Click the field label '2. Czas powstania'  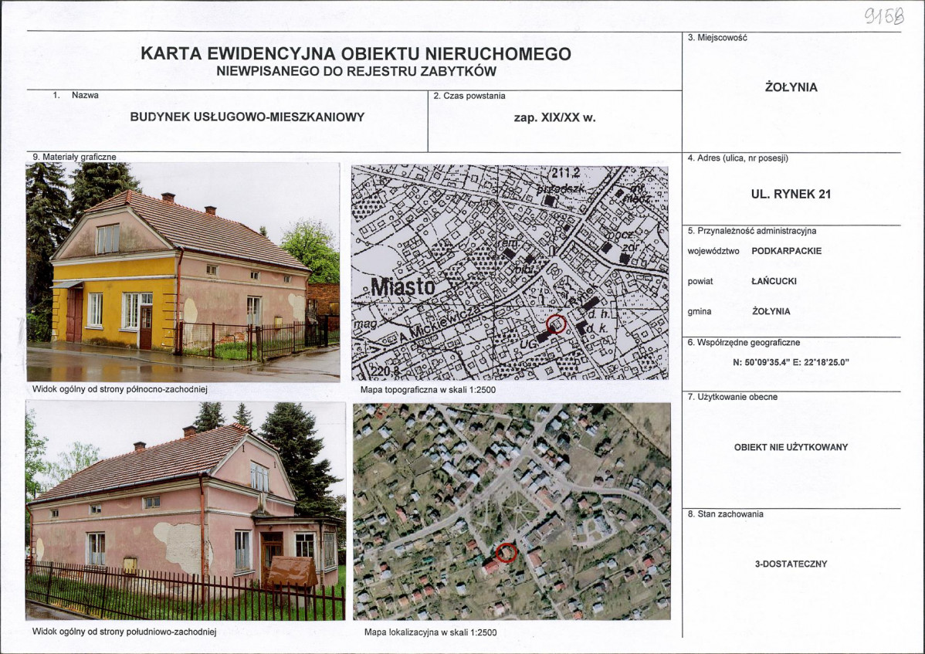pos(469,96)
